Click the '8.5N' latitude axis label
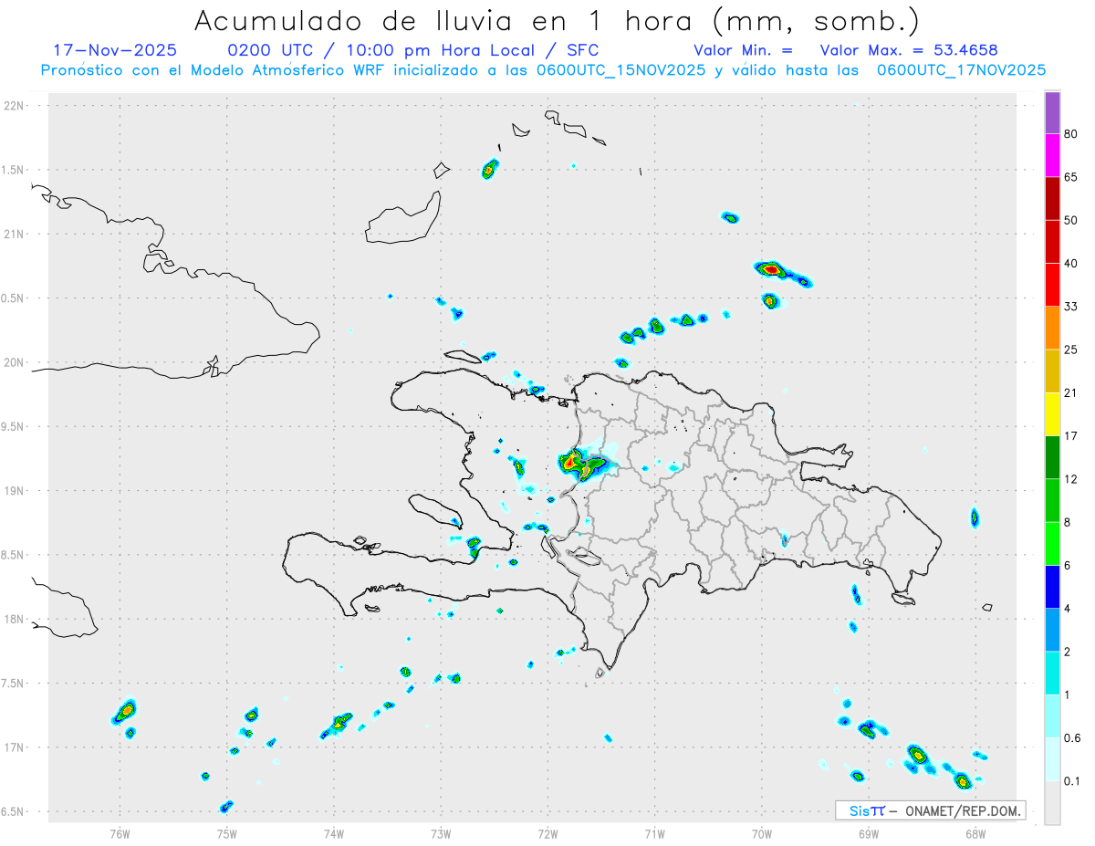Screen dimensions: 1095x846 (x=14, y=555)
